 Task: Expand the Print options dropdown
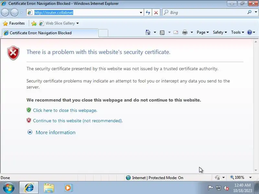192,32
